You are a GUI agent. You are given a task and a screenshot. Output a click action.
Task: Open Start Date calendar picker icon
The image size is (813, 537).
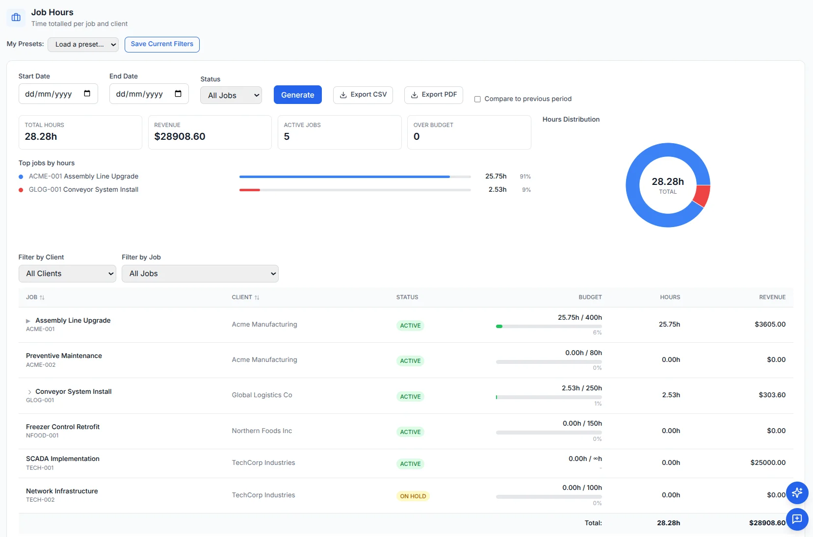87,94
